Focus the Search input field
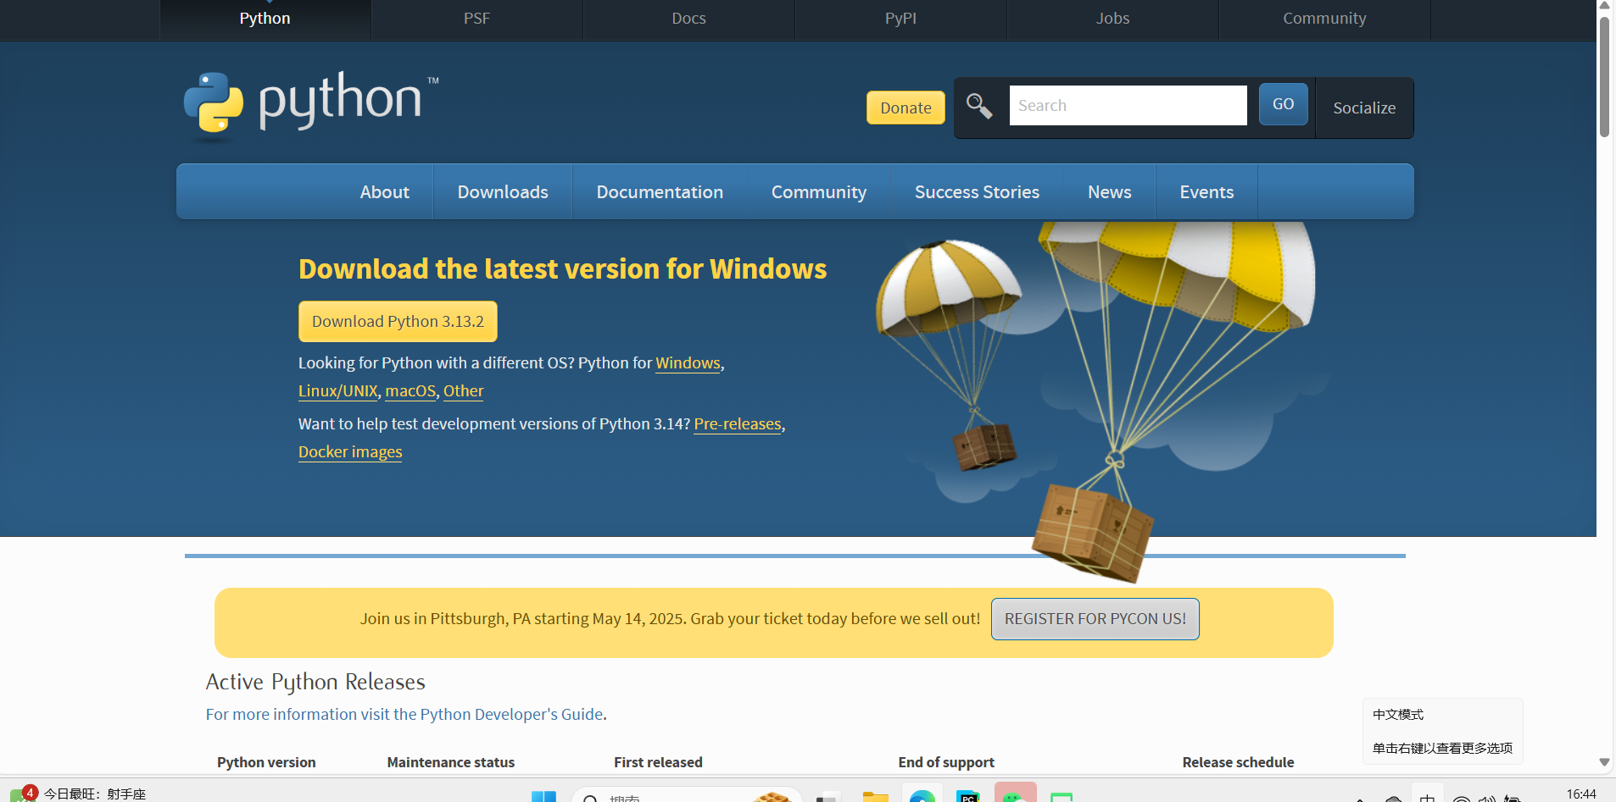Viewport: 1616px width, 802px height. tap(1128, 106)
